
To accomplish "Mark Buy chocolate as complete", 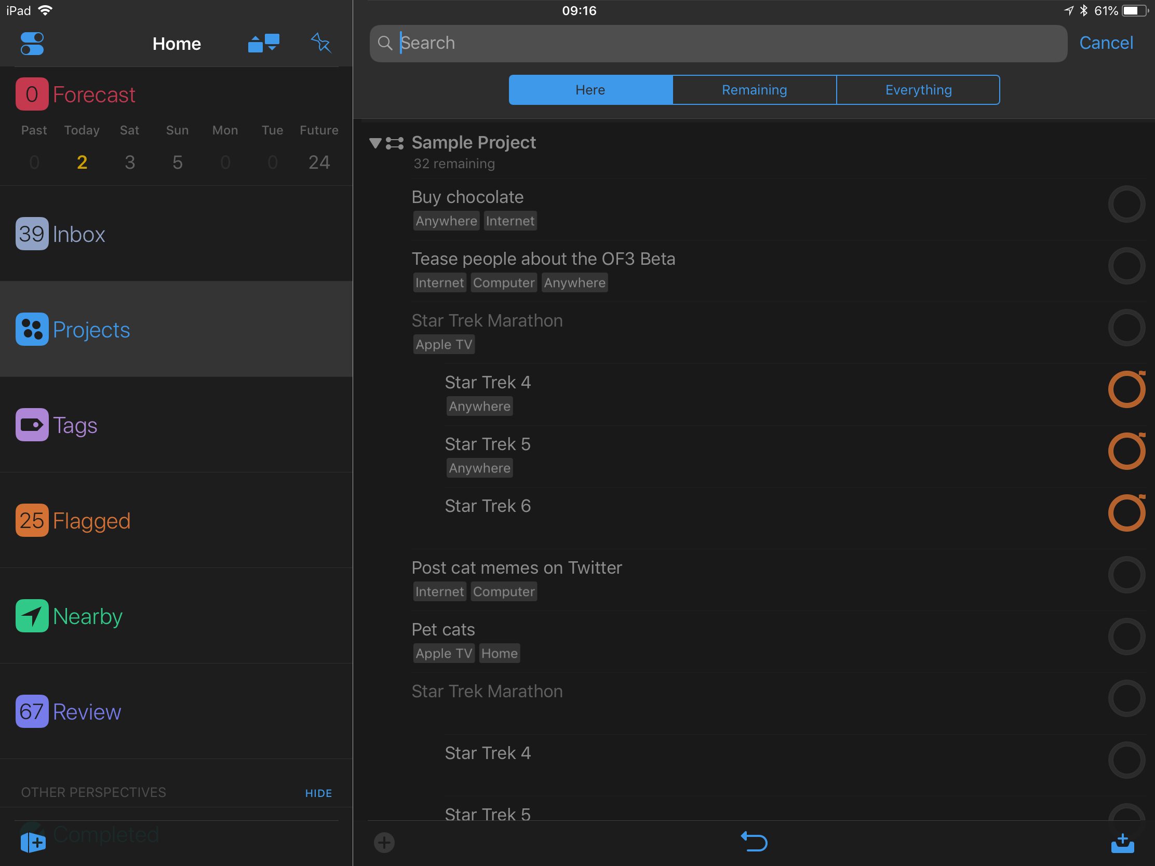I will [1126, 204].
